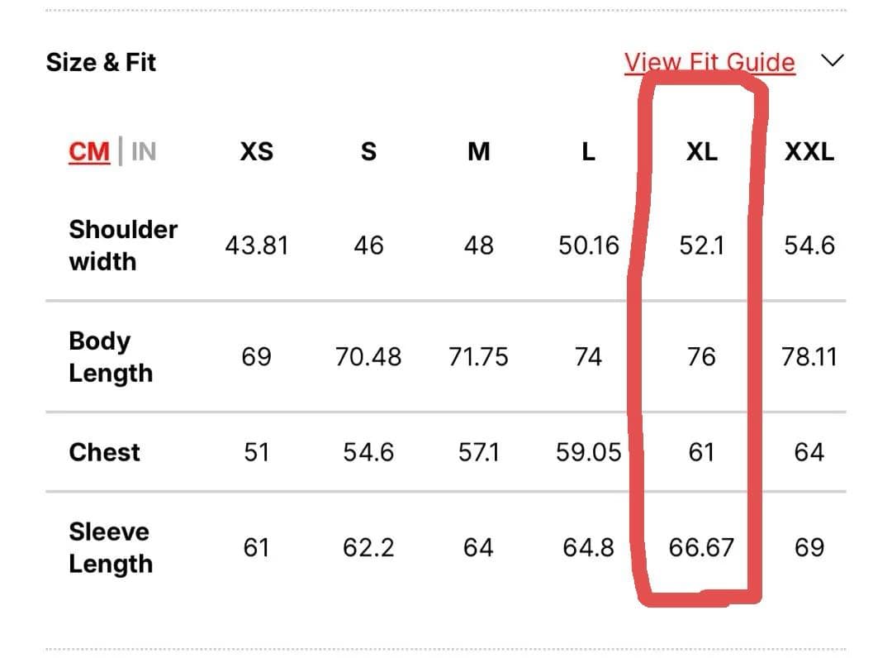Viewport: 892px width, 658px height.
Task: Select the S size column header
Action: point(368,152)
